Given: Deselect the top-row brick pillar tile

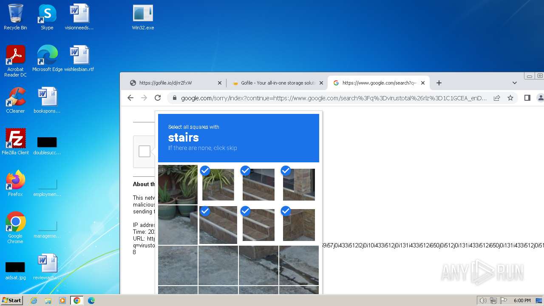Looking at the screenshot, I should (x=299, y=184).
